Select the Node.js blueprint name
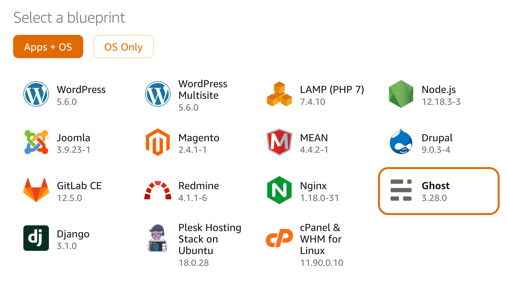Image resolution: width=507 pixels, height=285 pixels. click(439, 90)
